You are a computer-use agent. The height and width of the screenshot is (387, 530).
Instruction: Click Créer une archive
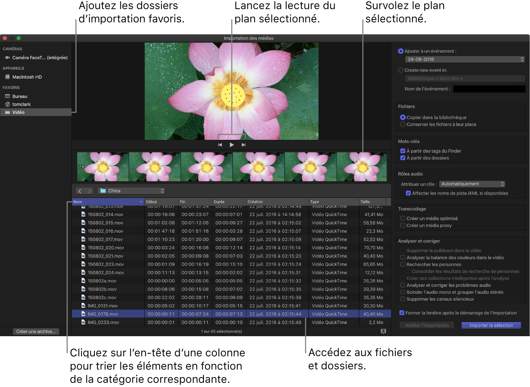tap(36, 331)
